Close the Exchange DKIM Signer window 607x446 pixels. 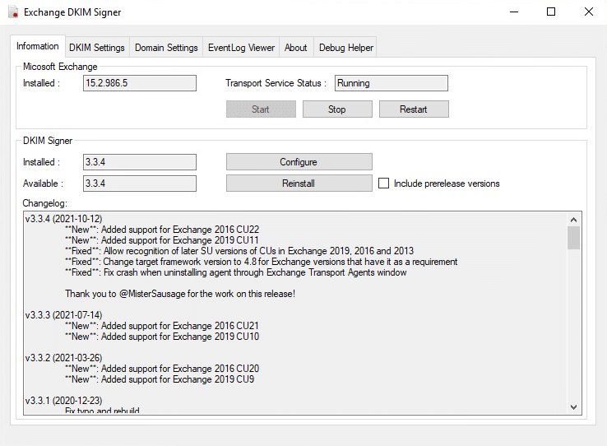click(x=588, y=12)
